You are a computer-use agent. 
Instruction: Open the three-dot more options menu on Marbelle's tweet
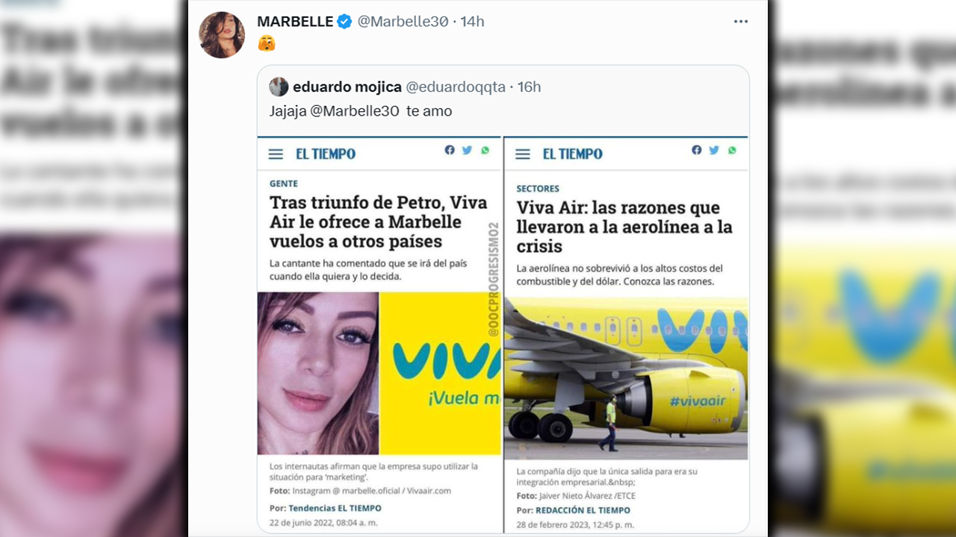(740, 22)
